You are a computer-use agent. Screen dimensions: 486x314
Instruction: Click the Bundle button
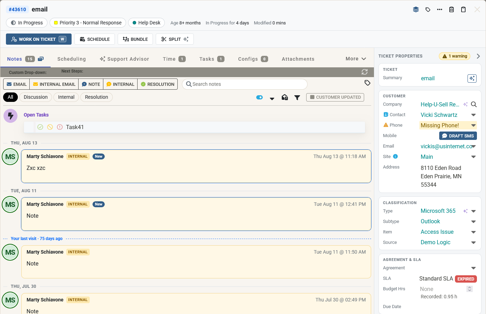pyautogui.click(x=135, y=39)
